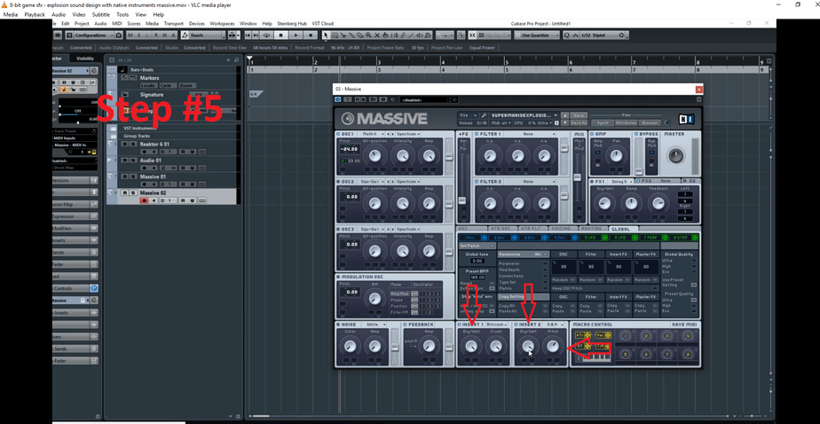Open INSERT 1 Bitcrush dropdown
This screenshot has width=820, height=424.
[496, 325]
